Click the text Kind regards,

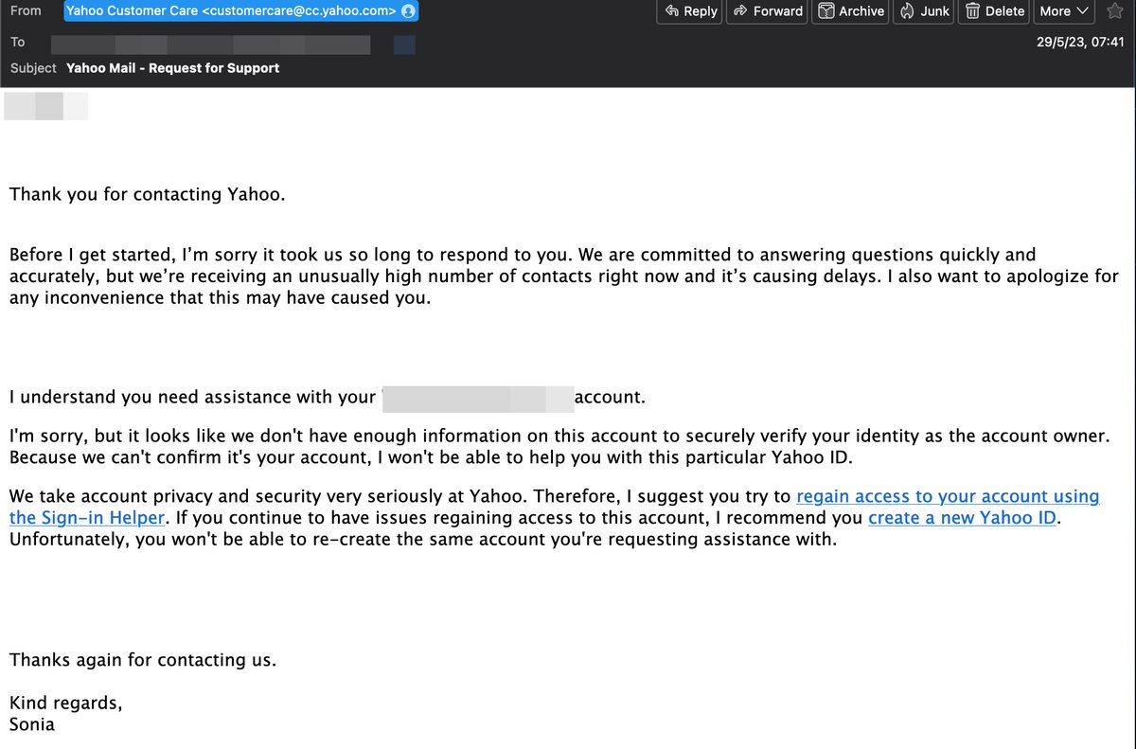(65, 704)
